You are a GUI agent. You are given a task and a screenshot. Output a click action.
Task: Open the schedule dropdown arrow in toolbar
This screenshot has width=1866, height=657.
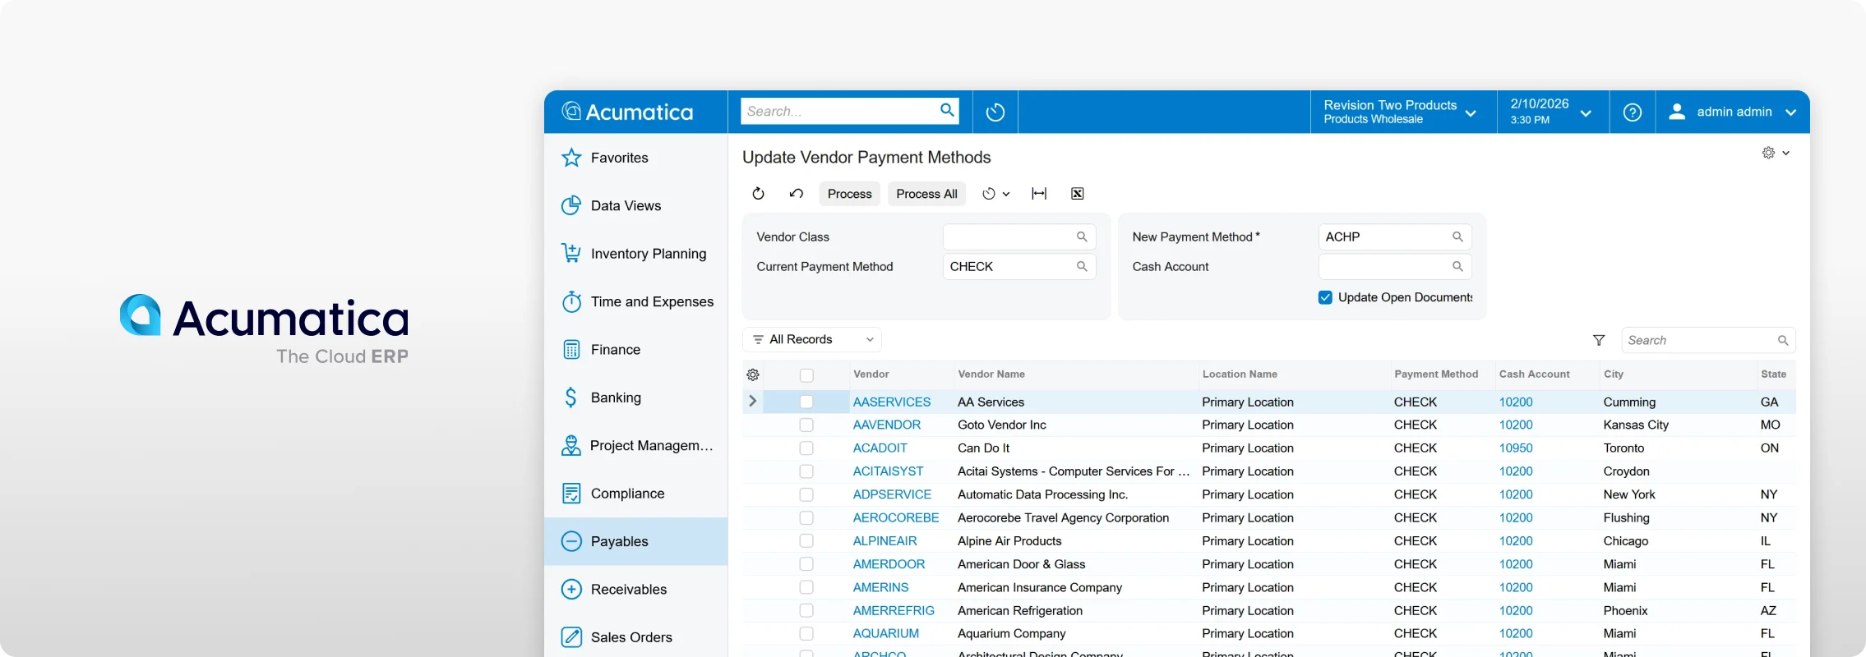(1005, 195)
